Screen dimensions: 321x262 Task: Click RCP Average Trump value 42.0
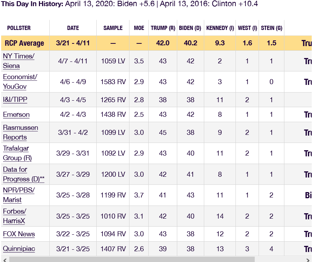point(163,43)
